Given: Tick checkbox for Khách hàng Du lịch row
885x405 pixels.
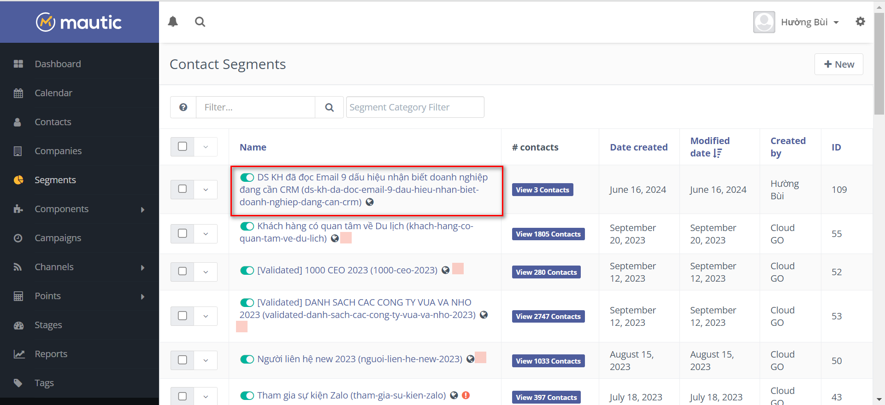Looking at the screenshot, I should (183, 233).
